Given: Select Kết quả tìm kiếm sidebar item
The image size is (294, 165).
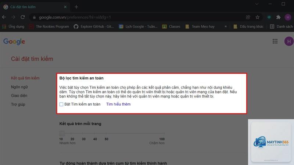Looking at the screenshot, I should point(25,78).
